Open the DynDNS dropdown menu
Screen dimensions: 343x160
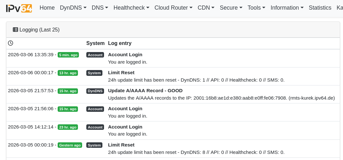(73, 8)
